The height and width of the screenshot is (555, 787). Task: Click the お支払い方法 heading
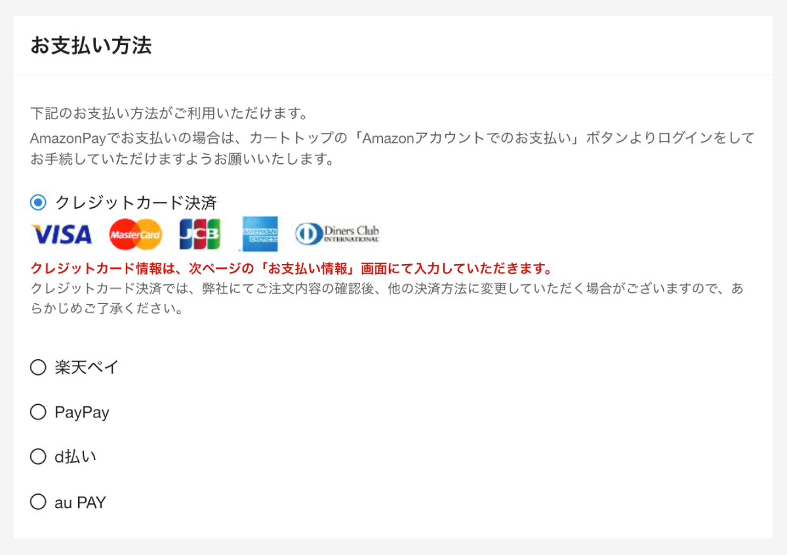(x=91, y=46)
